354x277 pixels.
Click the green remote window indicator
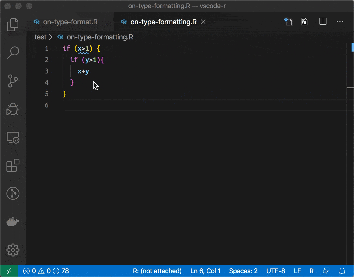tap(9, 271)
